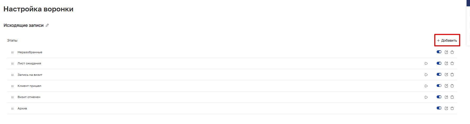Grab the Неразобранные drag handle
Viewport: 470px width, 124px height.
click(x=12, y=52)
